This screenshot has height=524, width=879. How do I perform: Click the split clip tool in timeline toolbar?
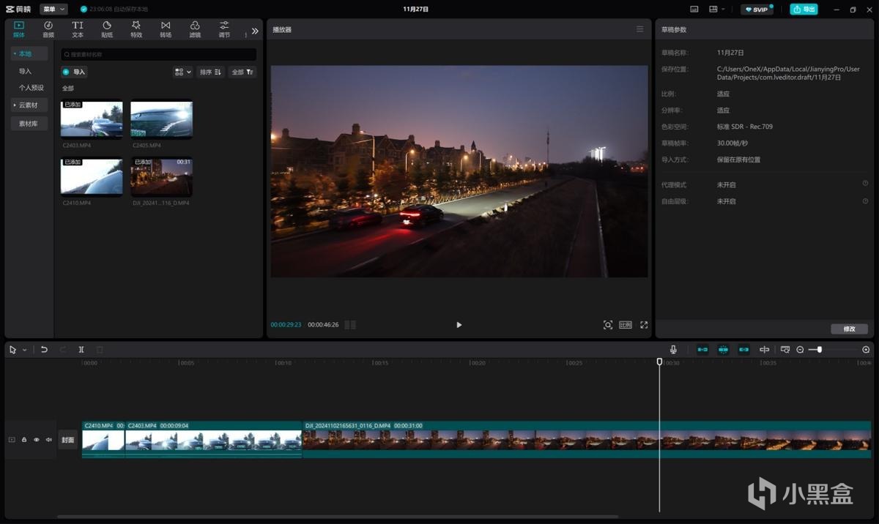tap(81, 350)
